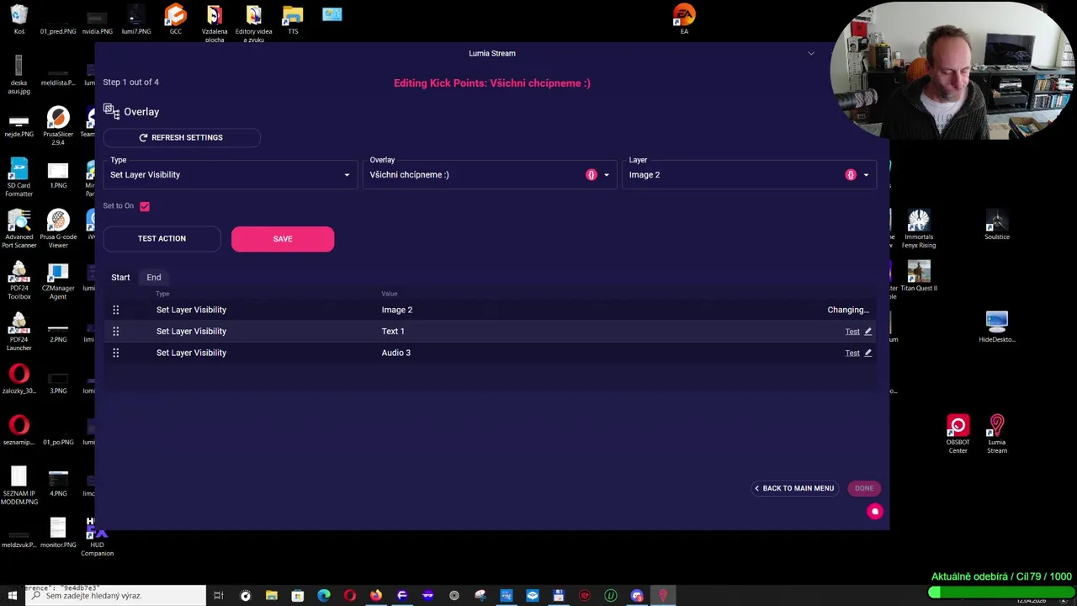The image size is (1077, 606).
Task: Select 'Text 1' value in action list
Action: point(393,332)
